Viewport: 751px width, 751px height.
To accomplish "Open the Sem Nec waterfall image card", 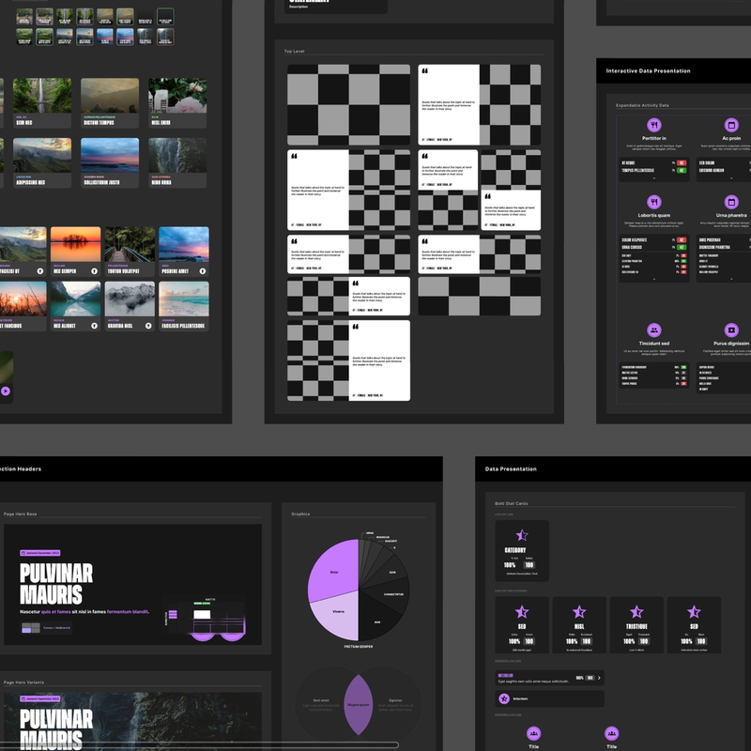I will click(x=42, y=103).
